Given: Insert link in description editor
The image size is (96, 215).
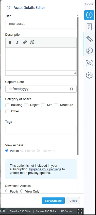Looking at the screenshot, I should click(25, 42).
